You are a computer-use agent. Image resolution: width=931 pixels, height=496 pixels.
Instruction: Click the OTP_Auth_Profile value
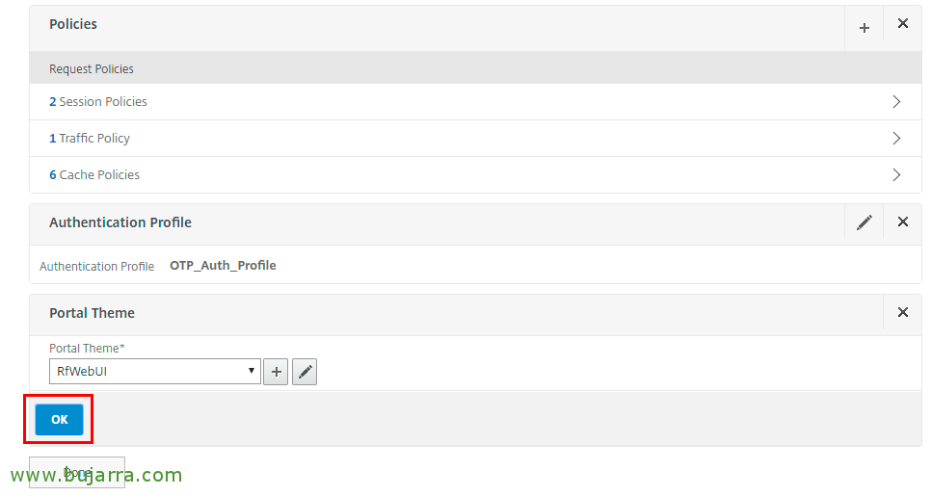coord(223,265)
